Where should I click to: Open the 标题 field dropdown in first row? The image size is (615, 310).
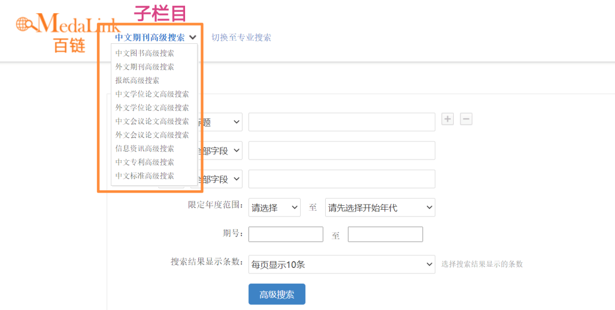220,122
